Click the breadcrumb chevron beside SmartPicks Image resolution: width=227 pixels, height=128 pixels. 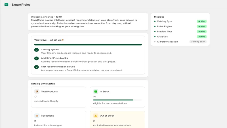tap(10, 5)
